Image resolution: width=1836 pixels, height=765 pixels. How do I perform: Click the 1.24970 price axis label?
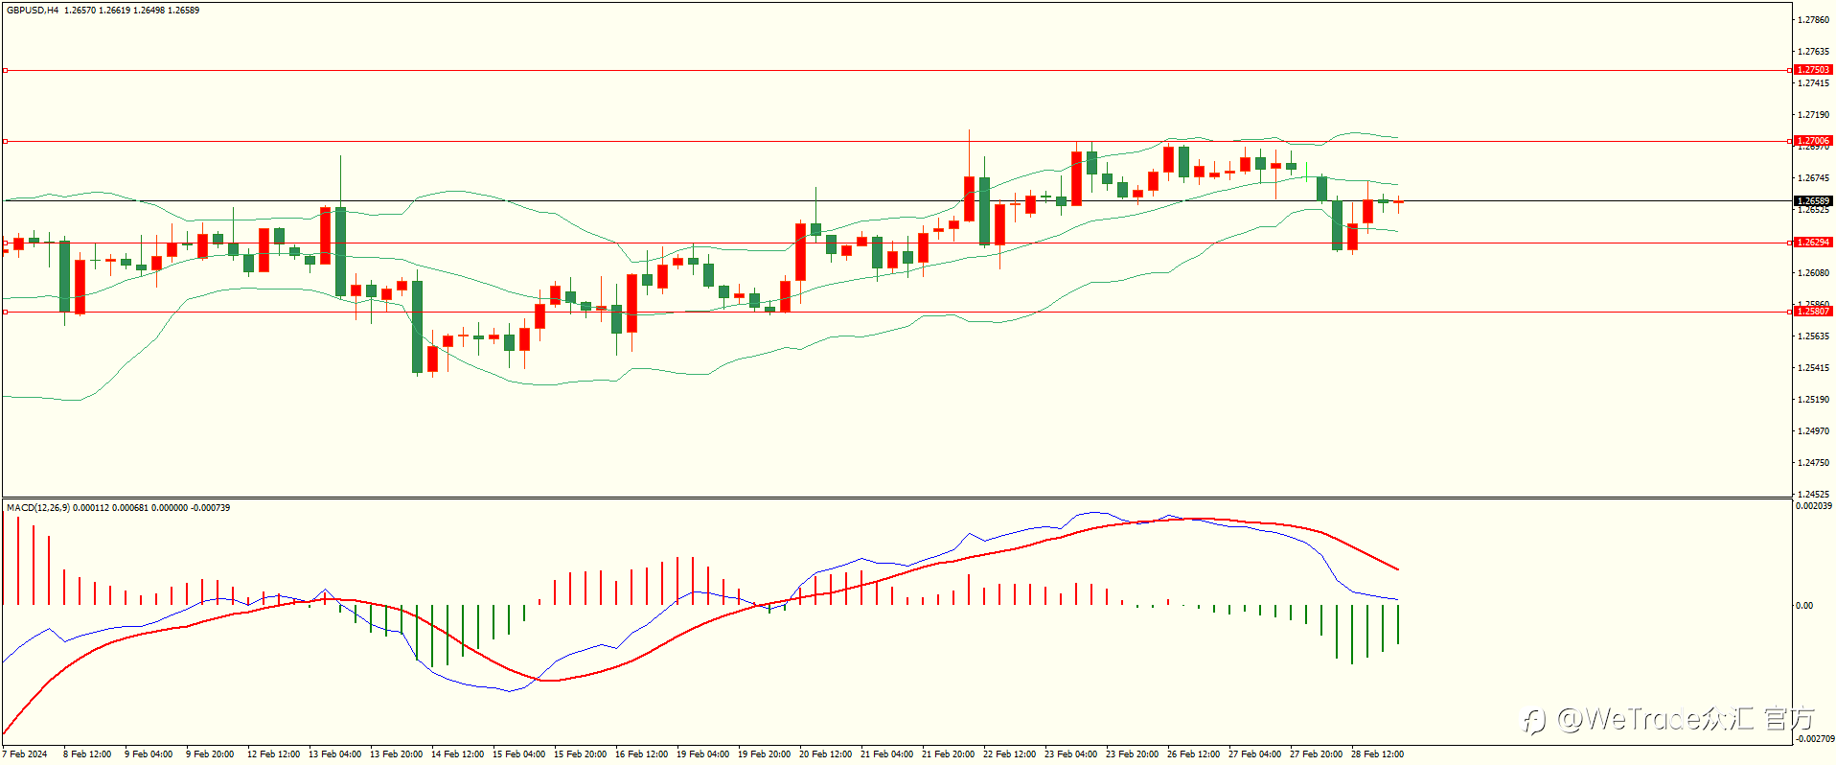point(1814,431)
